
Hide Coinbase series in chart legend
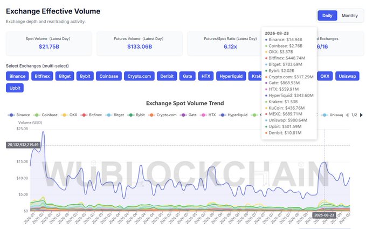[45, 115]
